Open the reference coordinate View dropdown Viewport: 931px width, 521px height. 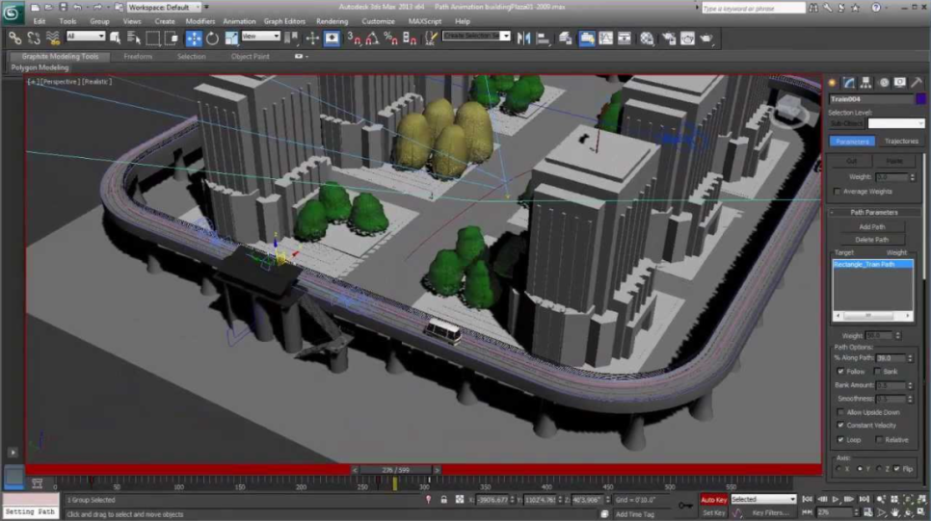click(x=260, y=37)
